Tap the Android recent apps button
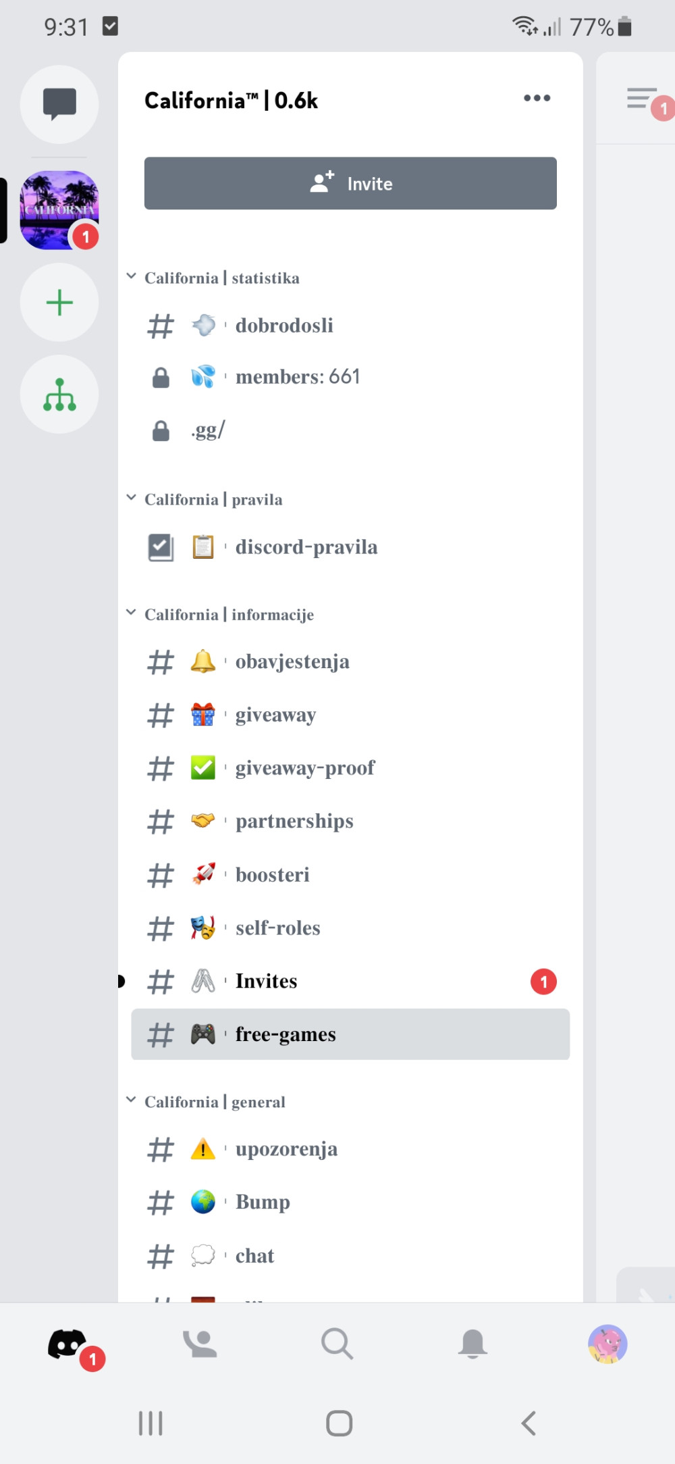This screenshot has height=1464, width=675. click(150, 1422)
